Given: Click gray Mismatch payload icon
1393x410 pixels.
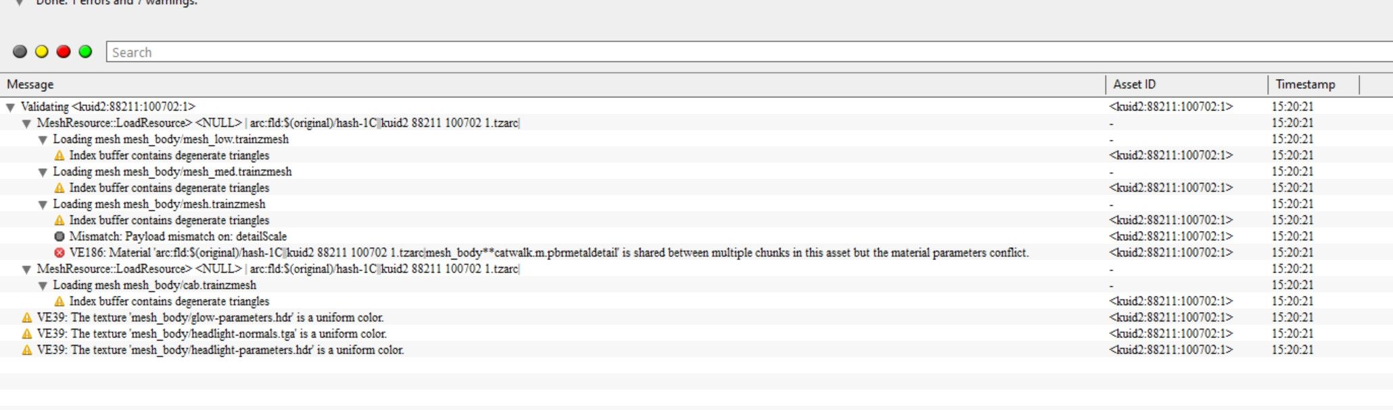Looking at the screenshot, I should 60,236.
